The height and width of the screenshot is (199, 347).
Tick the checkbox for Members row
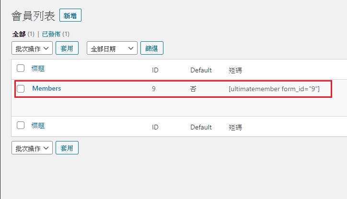pyautogui.click(x=21, y=89)
